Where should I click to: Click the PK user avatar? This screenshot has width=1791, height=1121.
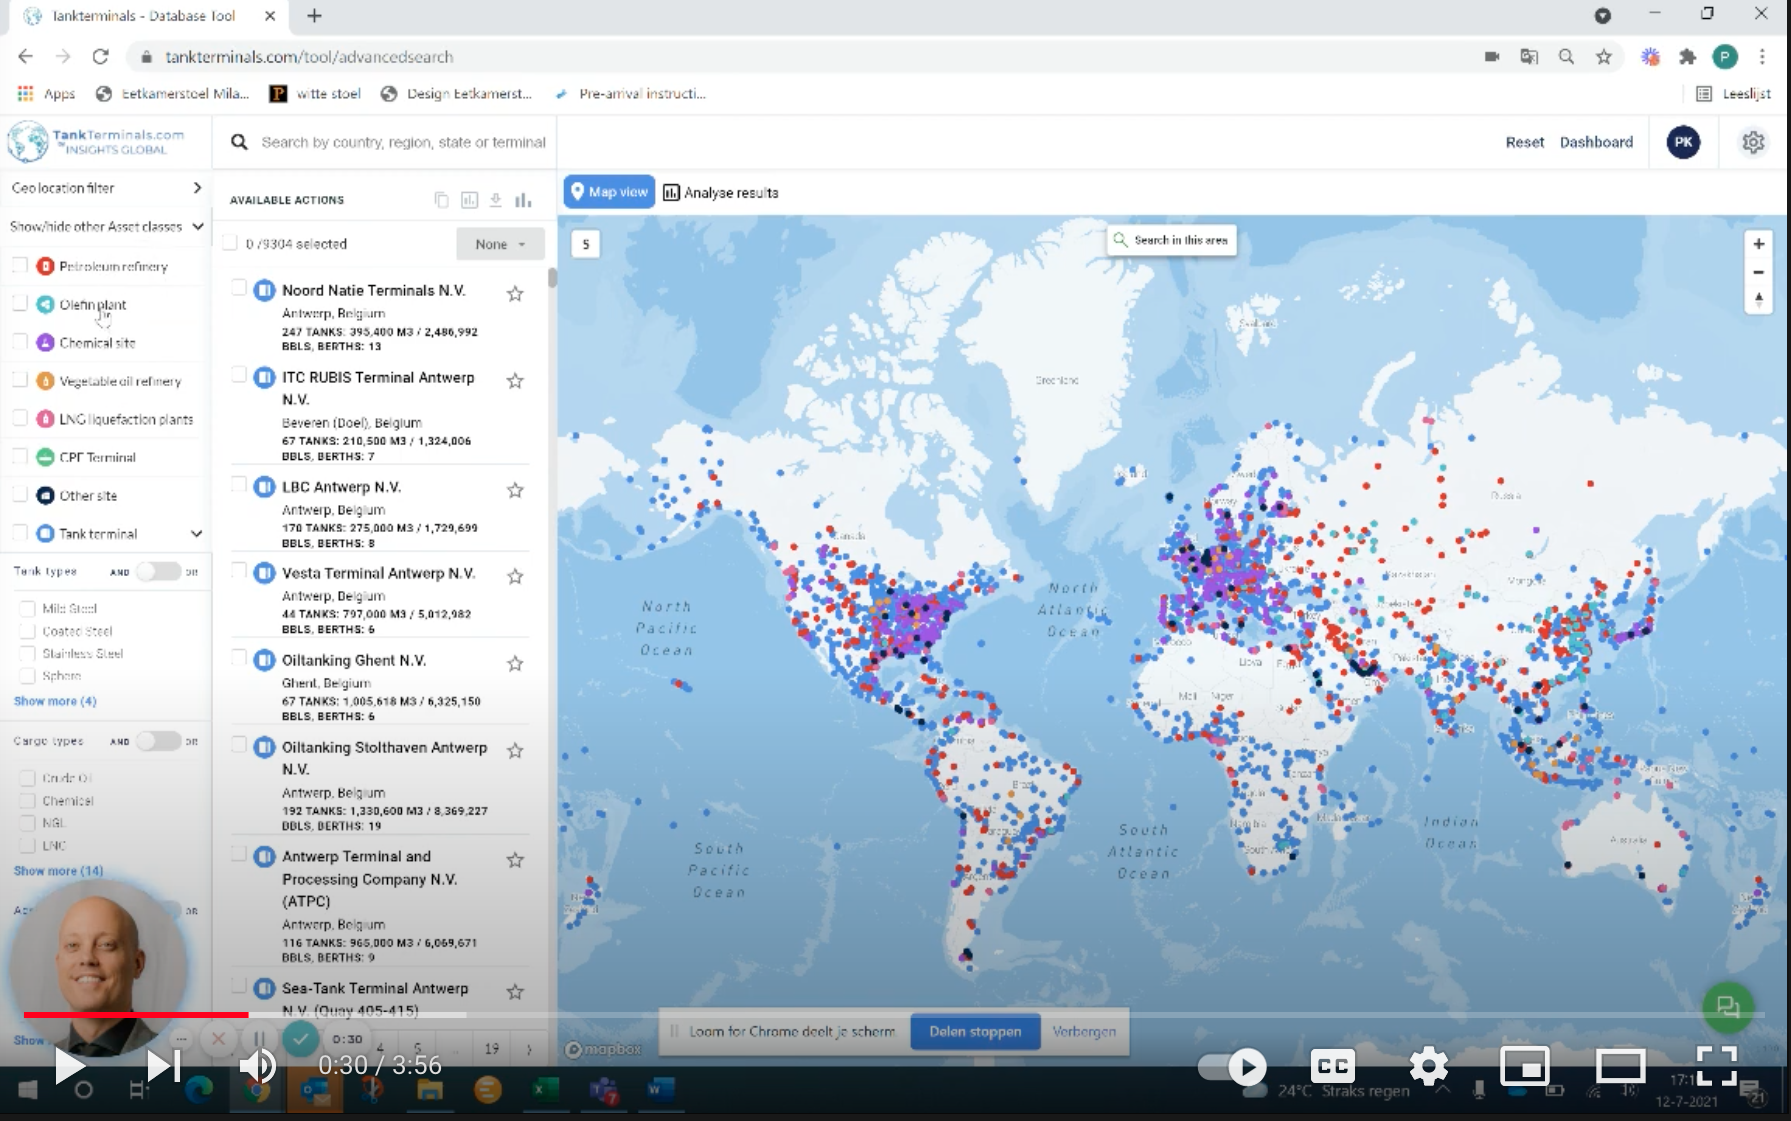(x=1683, y=142)
